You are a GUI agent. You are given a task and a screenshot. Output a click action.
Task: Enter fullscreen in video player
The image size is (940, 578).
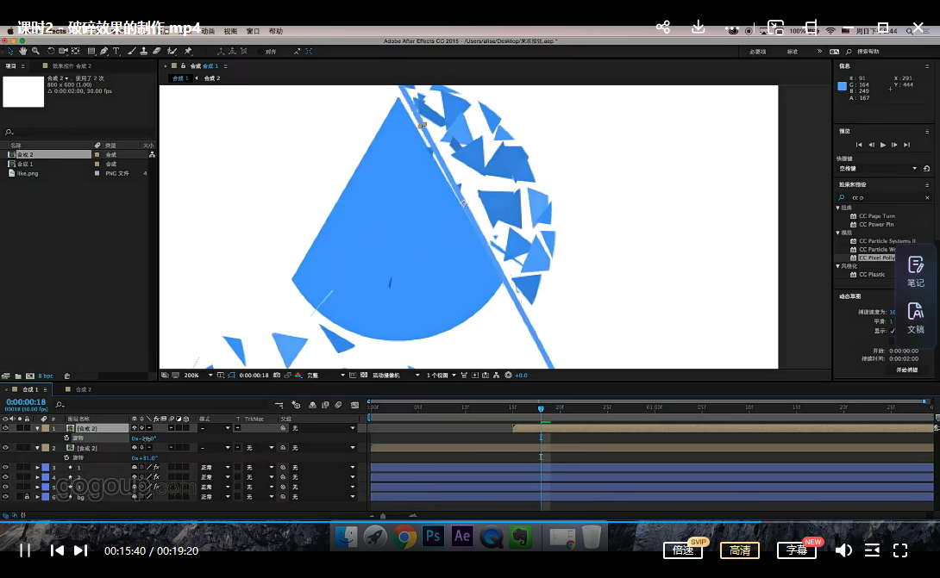[x=900, y=550]
